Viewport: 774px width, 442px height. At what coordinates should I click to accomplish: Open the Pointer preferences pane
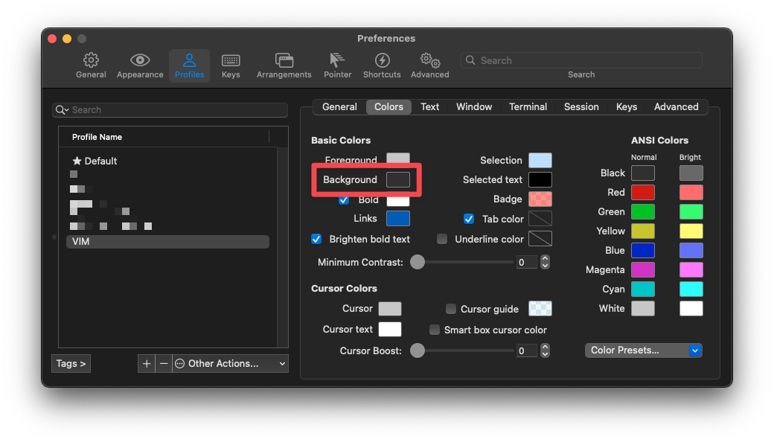coord(337,65)
